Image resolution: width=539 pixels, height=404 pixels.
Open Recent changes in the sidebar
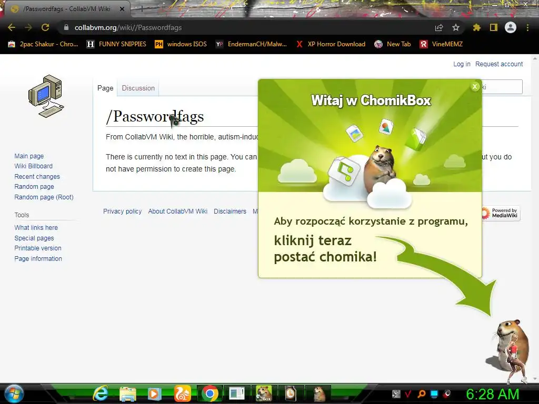(x=37, y=177)
